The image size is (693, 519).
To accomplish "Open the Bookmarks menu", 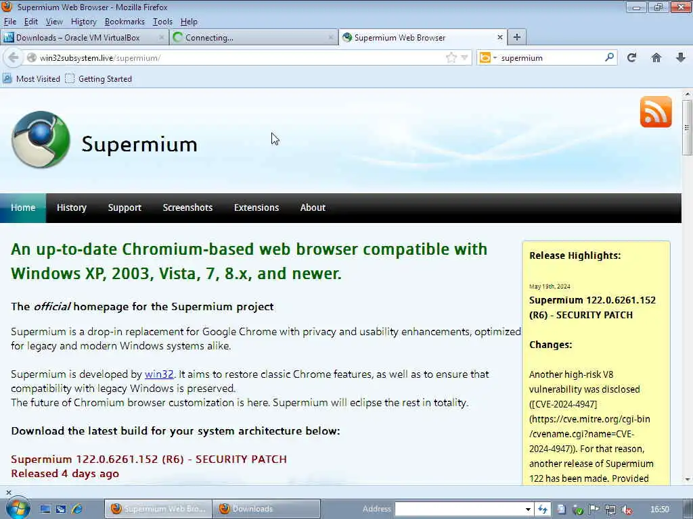I will point(125,22).
